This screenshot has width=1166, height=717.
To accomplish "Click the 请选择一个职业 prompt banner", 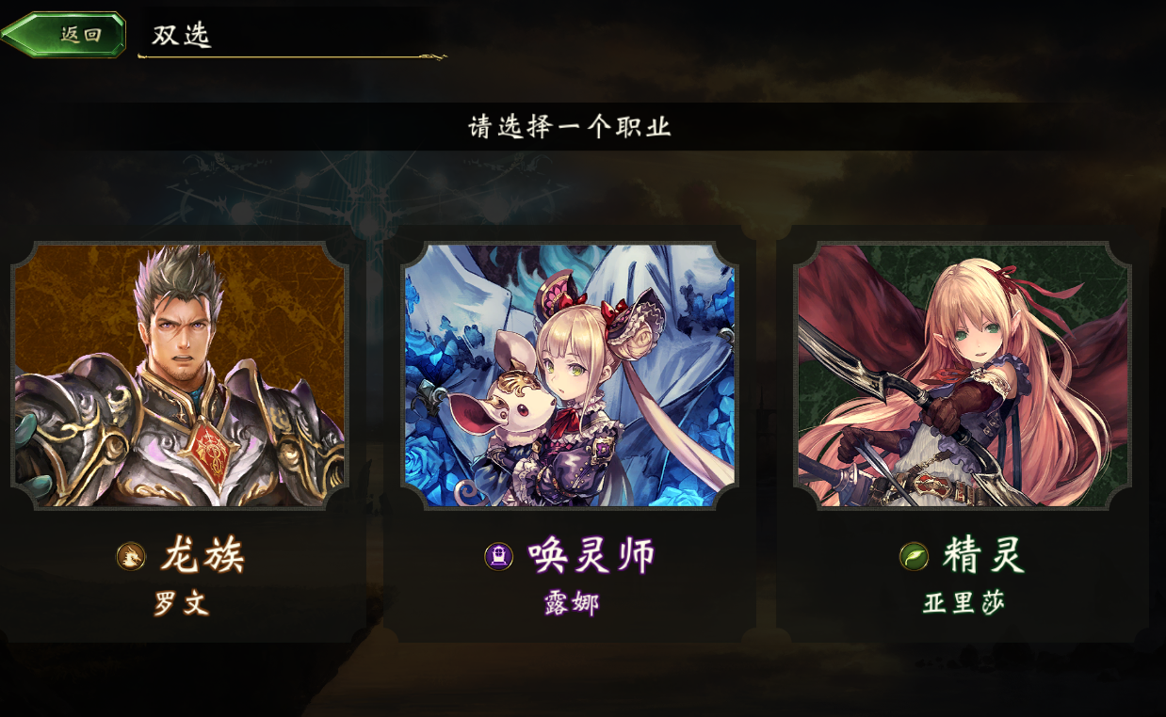I will pos(570,126).
